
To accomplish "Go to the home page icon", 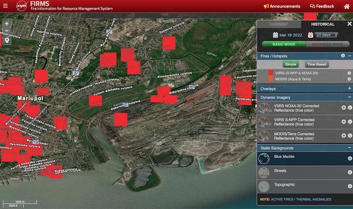I will (347, 6).
